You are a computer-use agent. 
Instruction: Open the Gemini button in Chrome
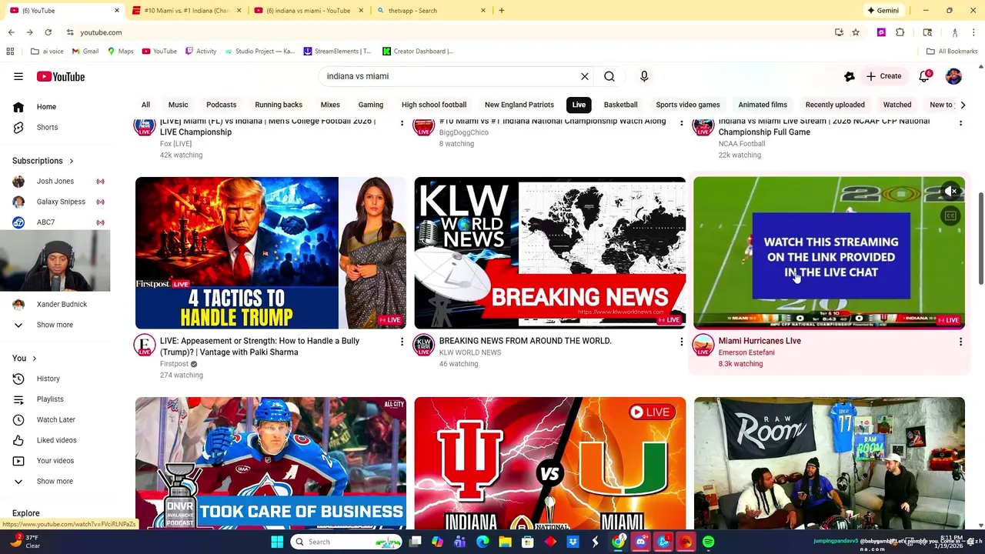883,11
